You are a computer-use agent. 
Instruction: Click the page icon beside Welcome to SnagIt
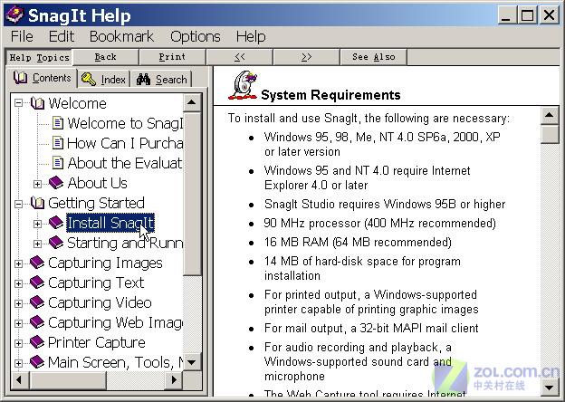tap(58, 123)
